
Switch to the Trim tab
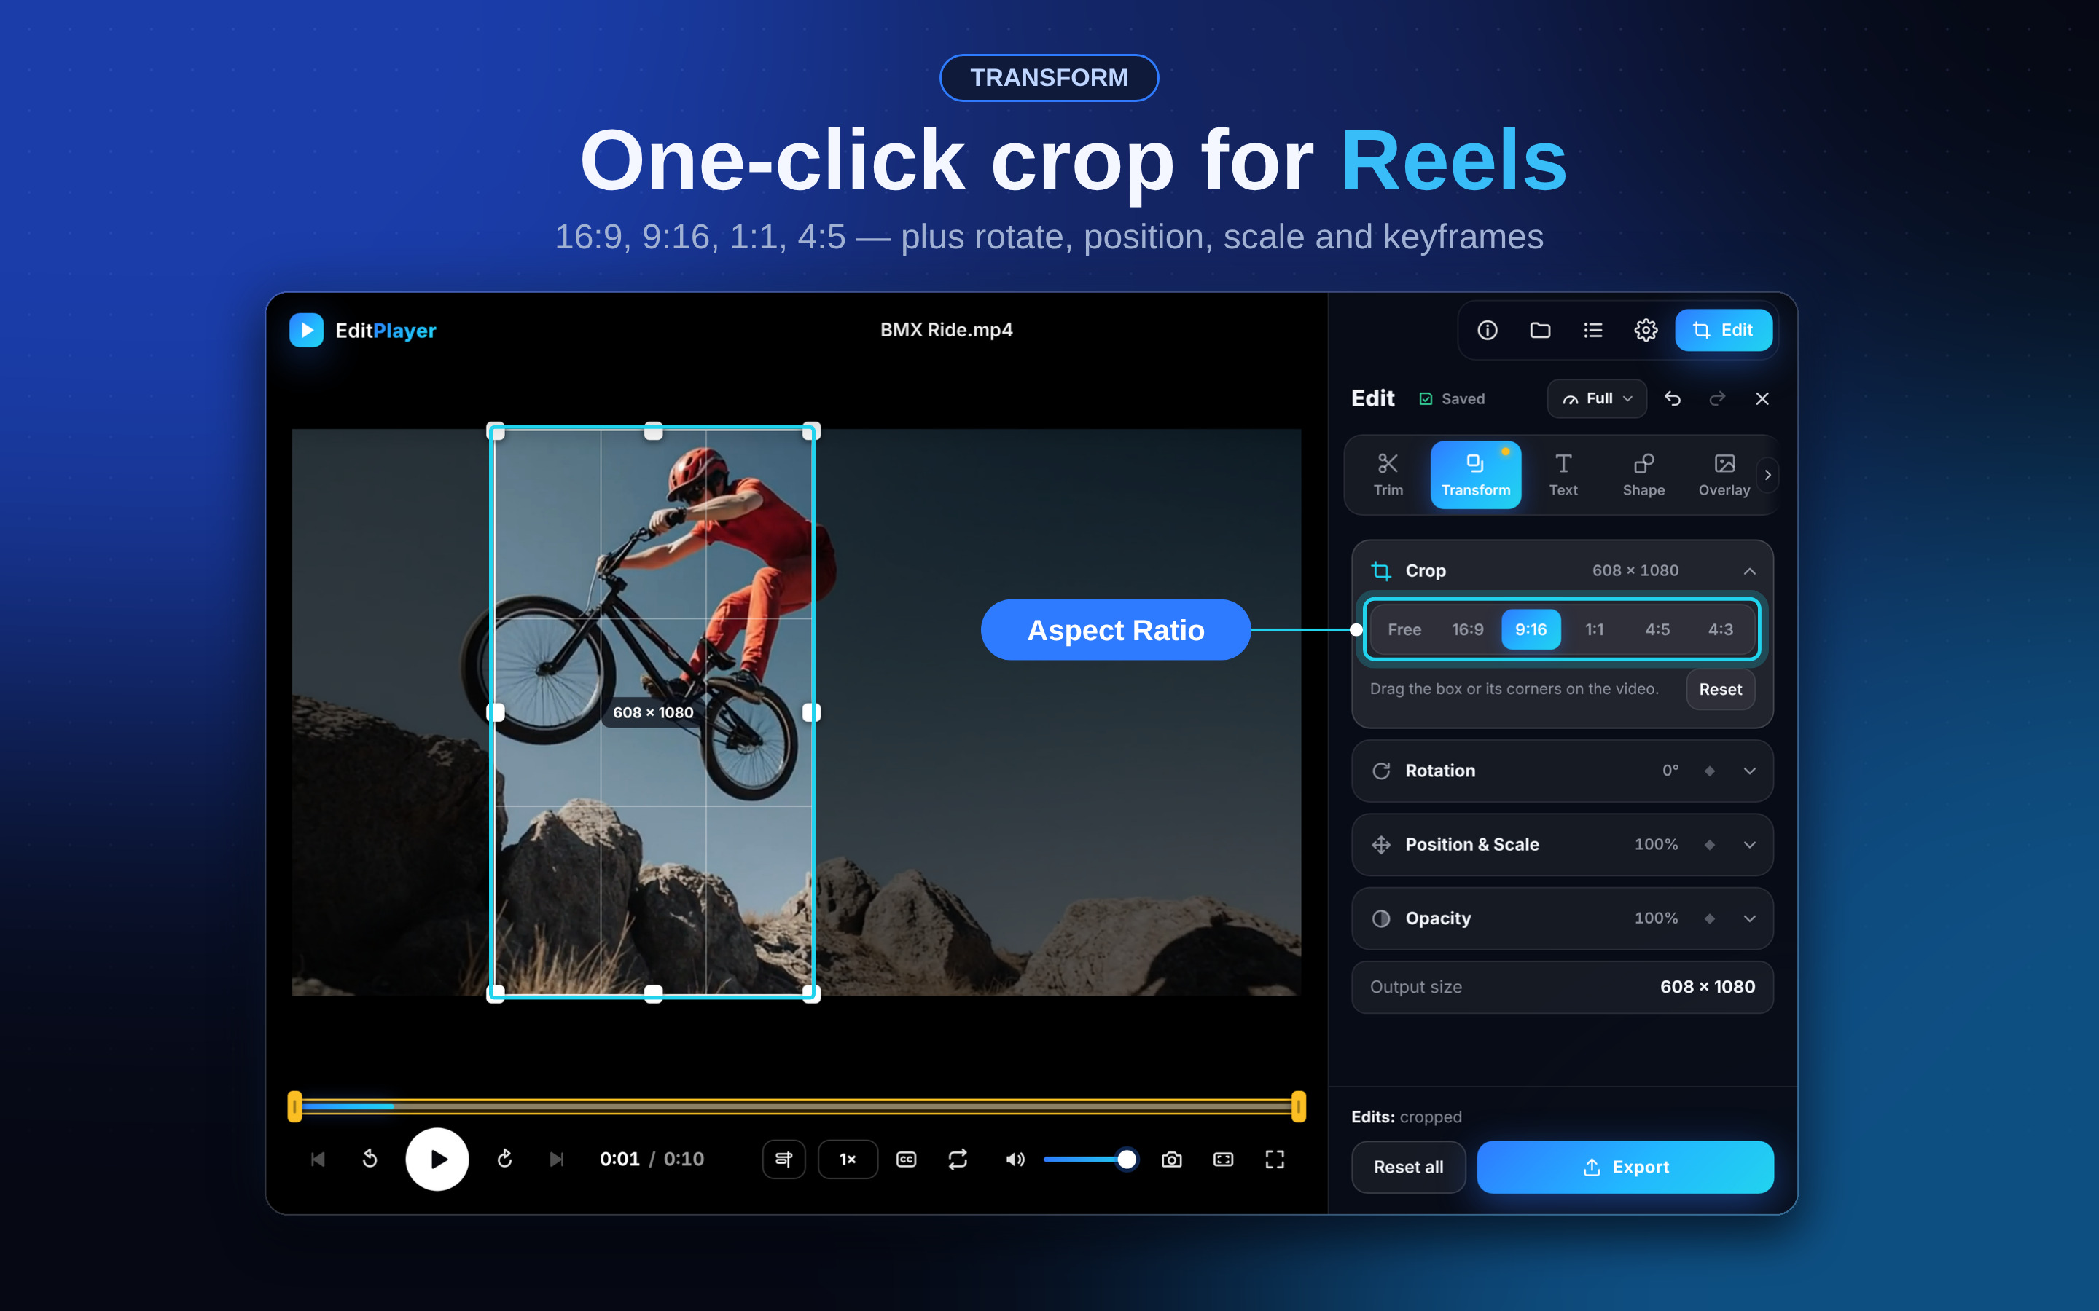pos(1388,475)
